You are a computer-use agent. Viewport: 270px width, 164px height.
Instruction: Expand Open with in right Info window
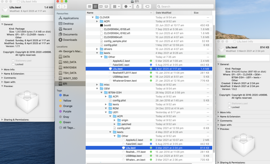point(218,125)
